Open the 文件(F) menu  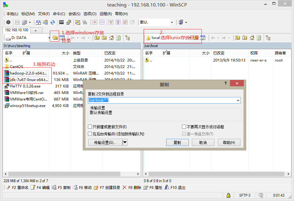44,14
